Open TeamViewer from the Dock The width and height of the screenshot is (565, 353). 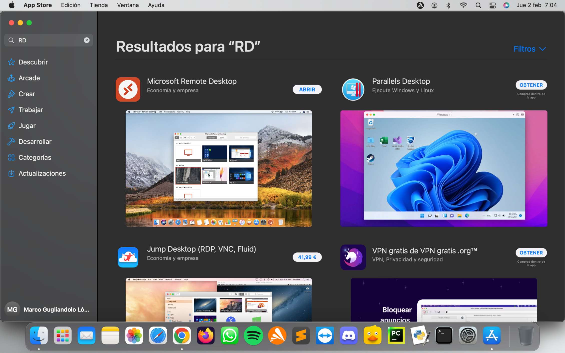pos(325,335)
